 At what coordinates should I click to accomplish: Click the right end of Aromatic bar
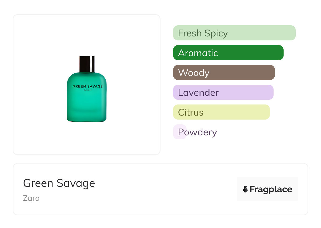click(x=280, y=53)
